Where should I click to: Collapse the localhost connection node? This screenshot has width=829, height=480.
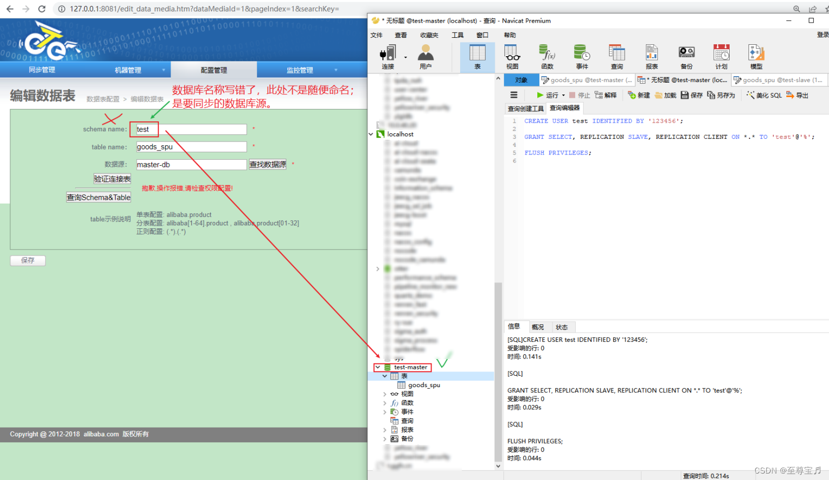point(371,134)
